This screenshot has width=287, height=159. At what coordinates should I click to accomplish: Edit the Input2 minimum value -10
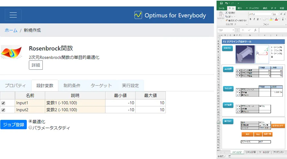click(120, 110)
